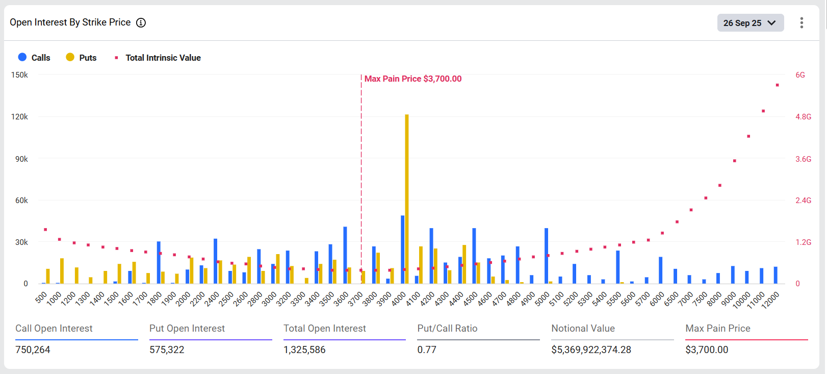Click the Total Open Interest stat
Viewport: 827px width, 374px height.
[344, 339]
